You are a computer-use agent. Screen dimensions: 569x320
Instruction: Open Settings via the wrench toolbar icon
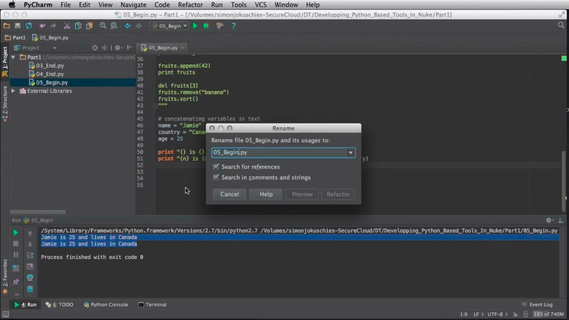coord(219,26)
